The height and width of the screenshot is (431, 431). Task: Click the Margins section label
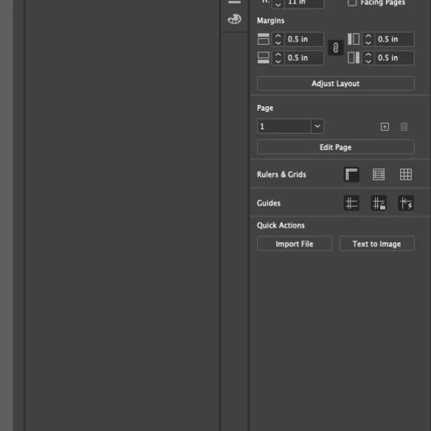coord(271,21)
